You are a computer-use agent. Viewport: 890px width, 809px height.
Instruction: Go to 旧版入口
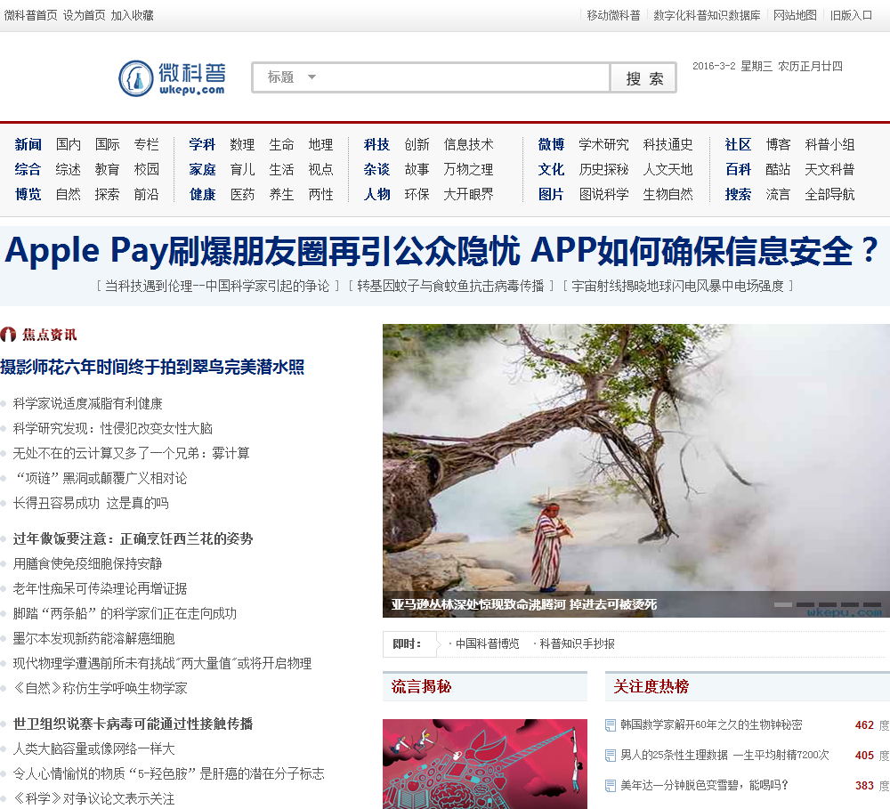pyautogui.click(x=851, y=15)
